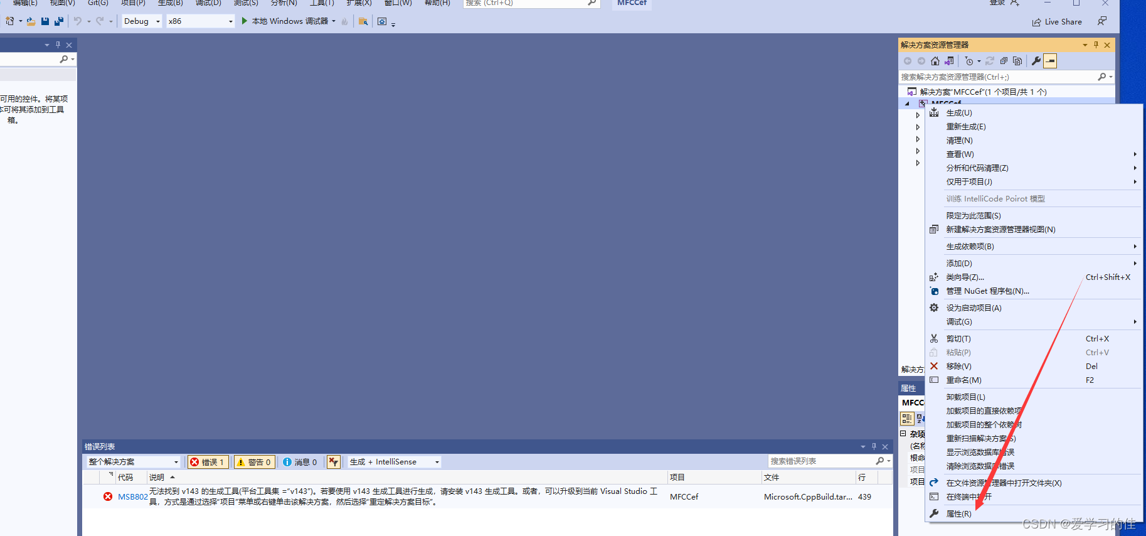Click the 搜索错误列表 search field

(821, 461)
